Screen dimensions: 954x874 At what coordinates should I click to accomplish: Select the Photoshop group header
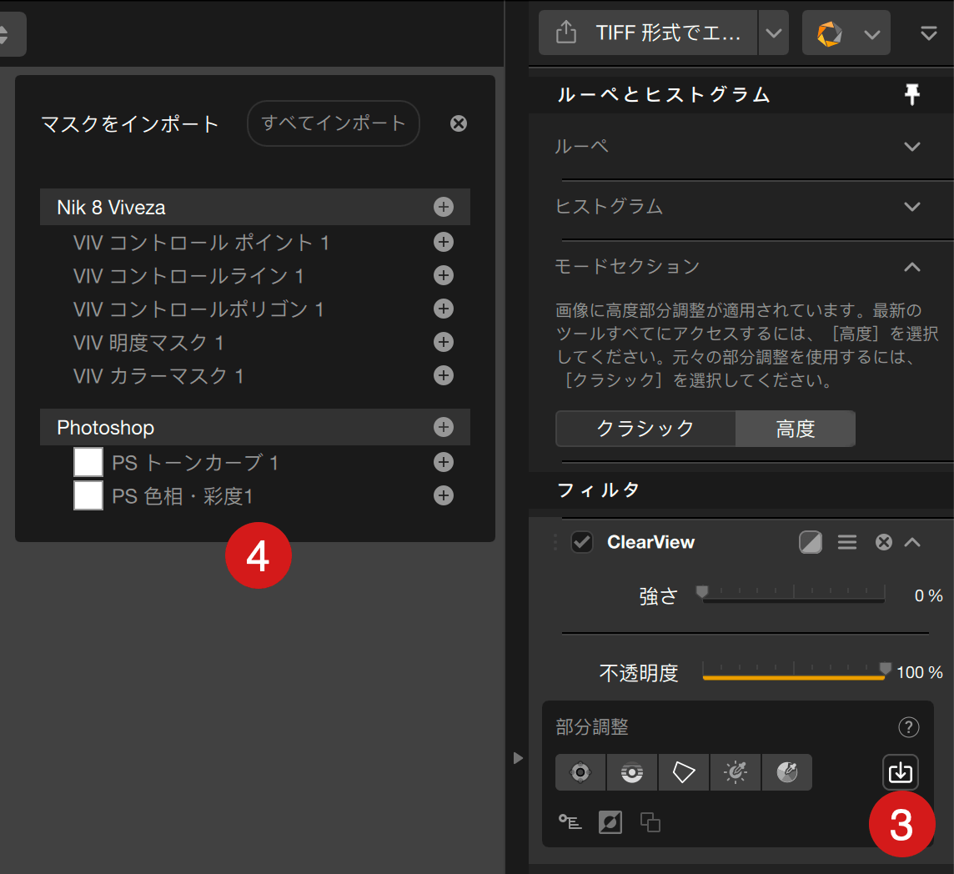(255, 427)
